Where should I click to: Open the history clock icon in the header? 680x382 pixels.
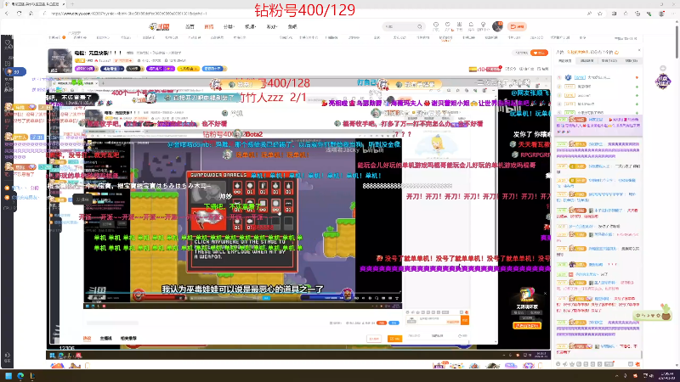436,26
